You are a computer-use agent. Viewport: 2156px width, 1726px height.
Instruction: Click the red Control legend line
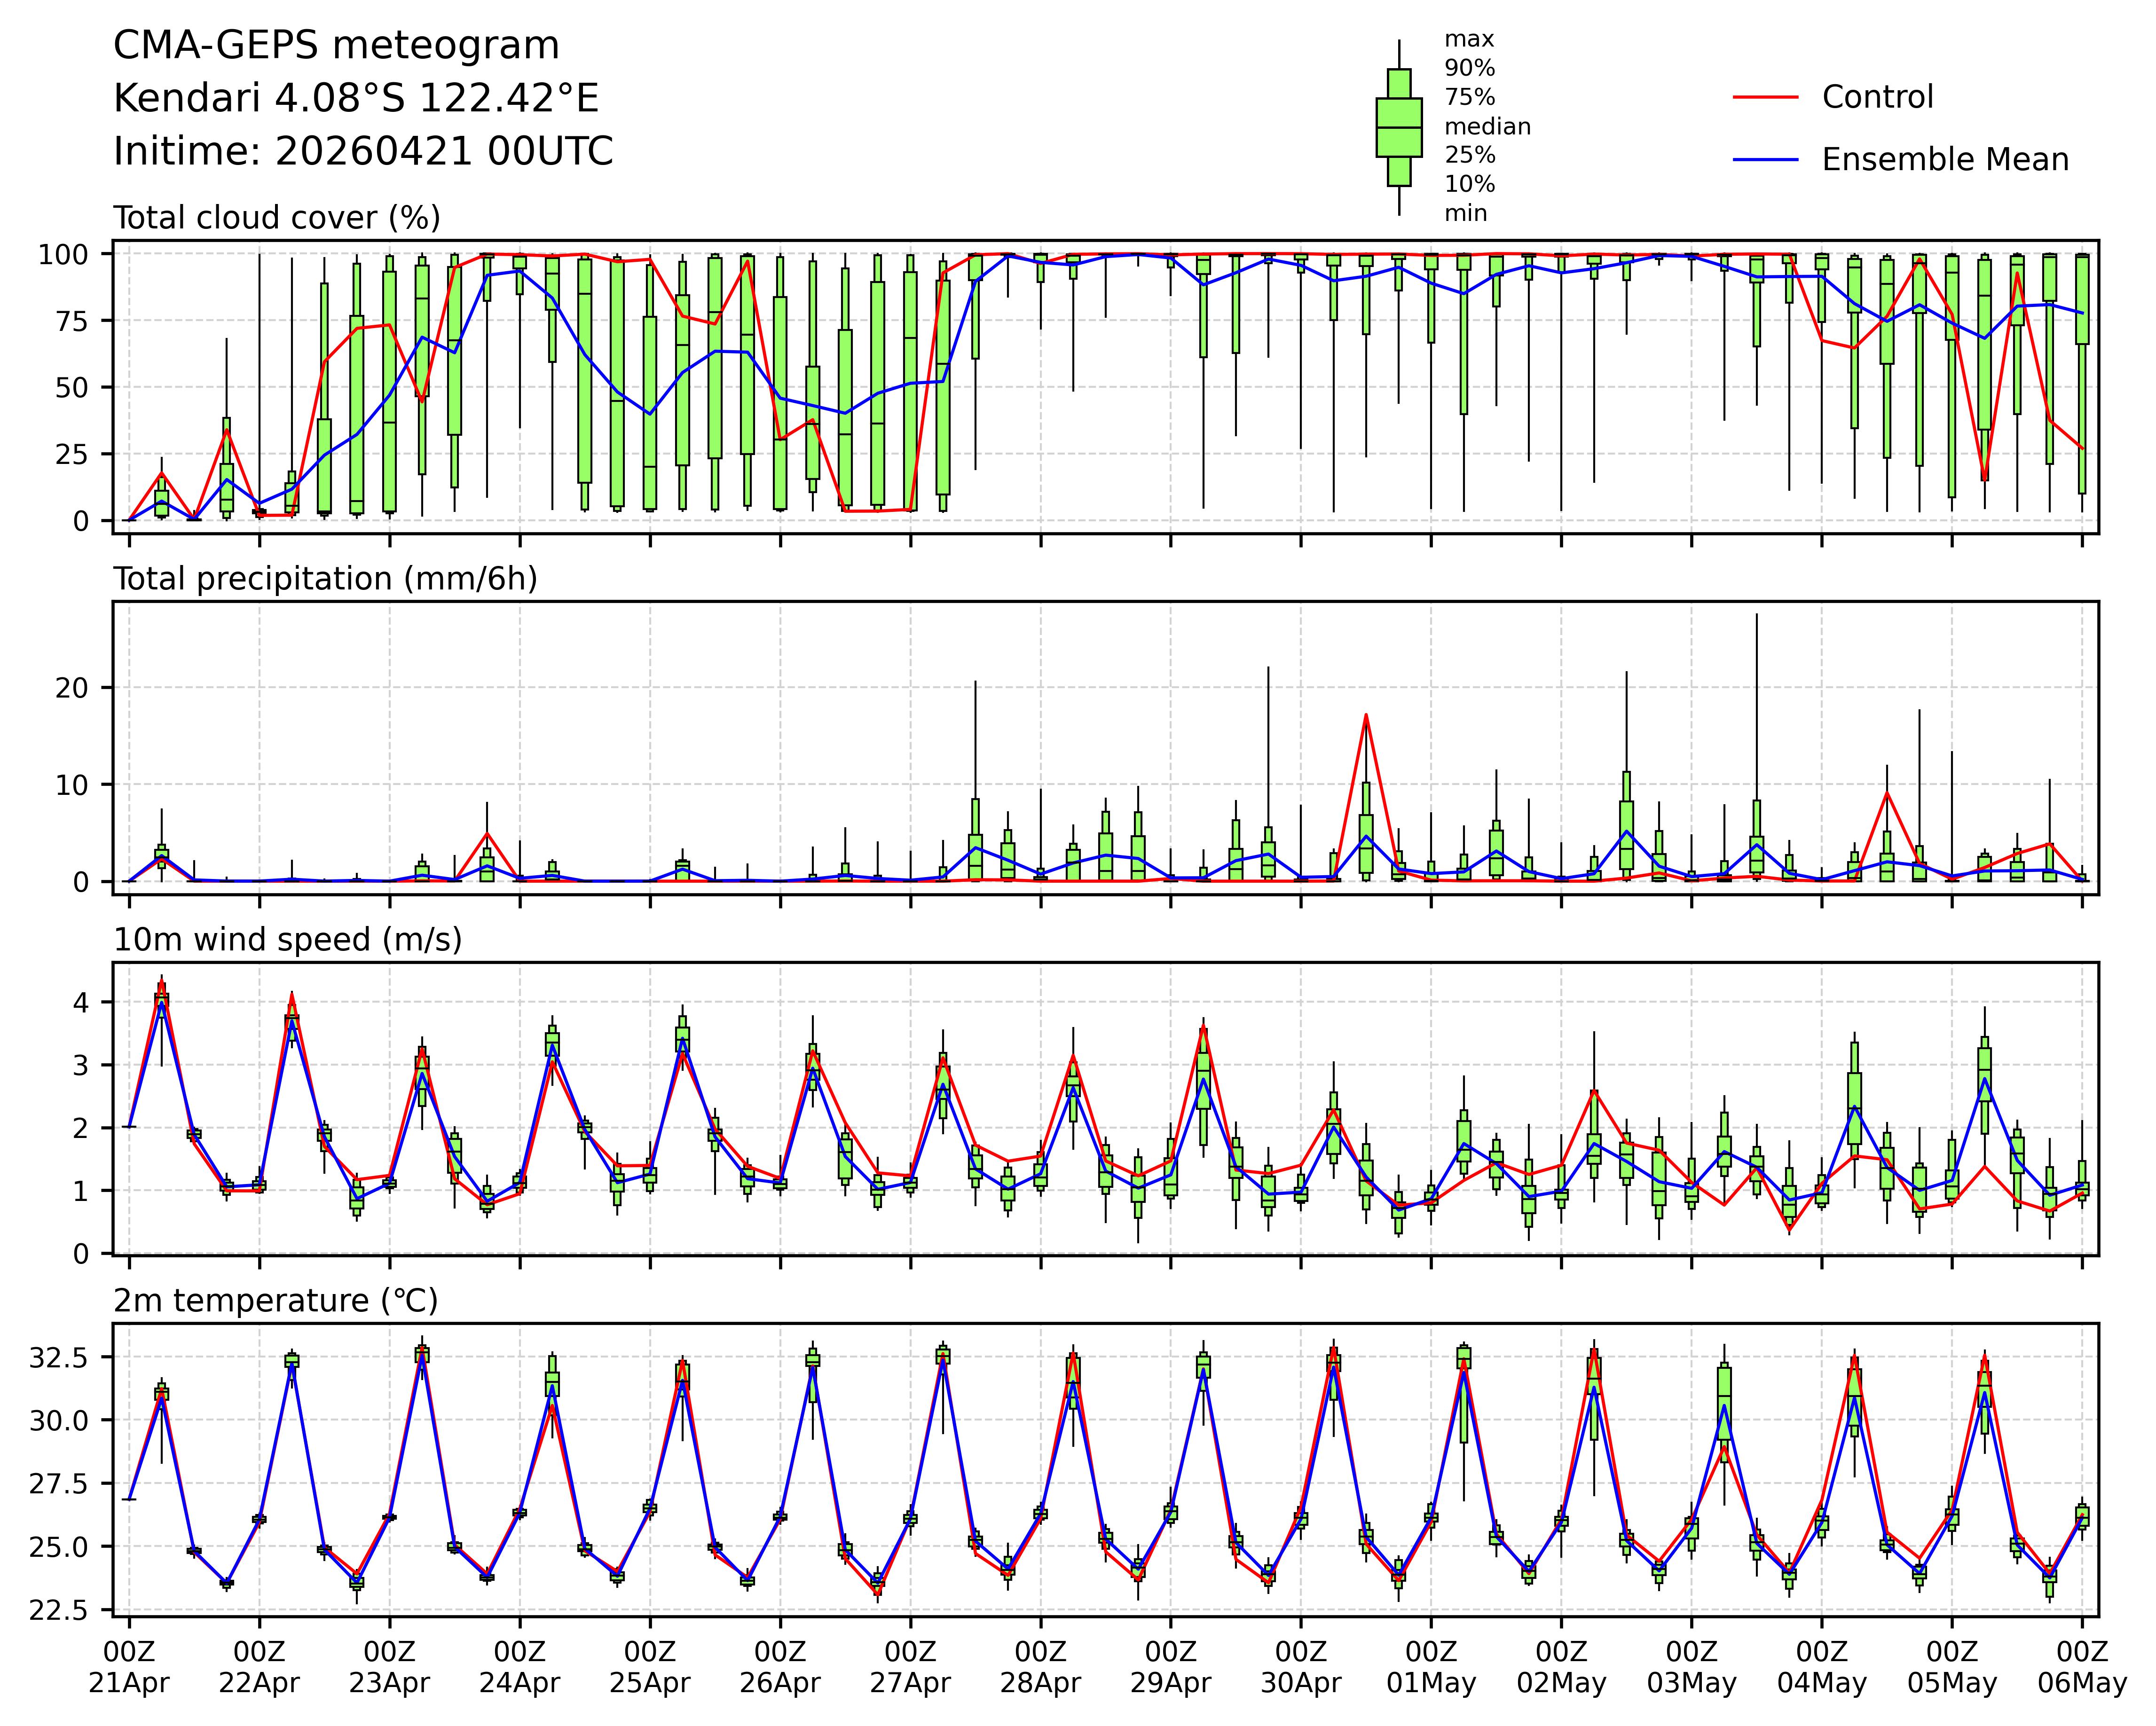[1765, 97]
